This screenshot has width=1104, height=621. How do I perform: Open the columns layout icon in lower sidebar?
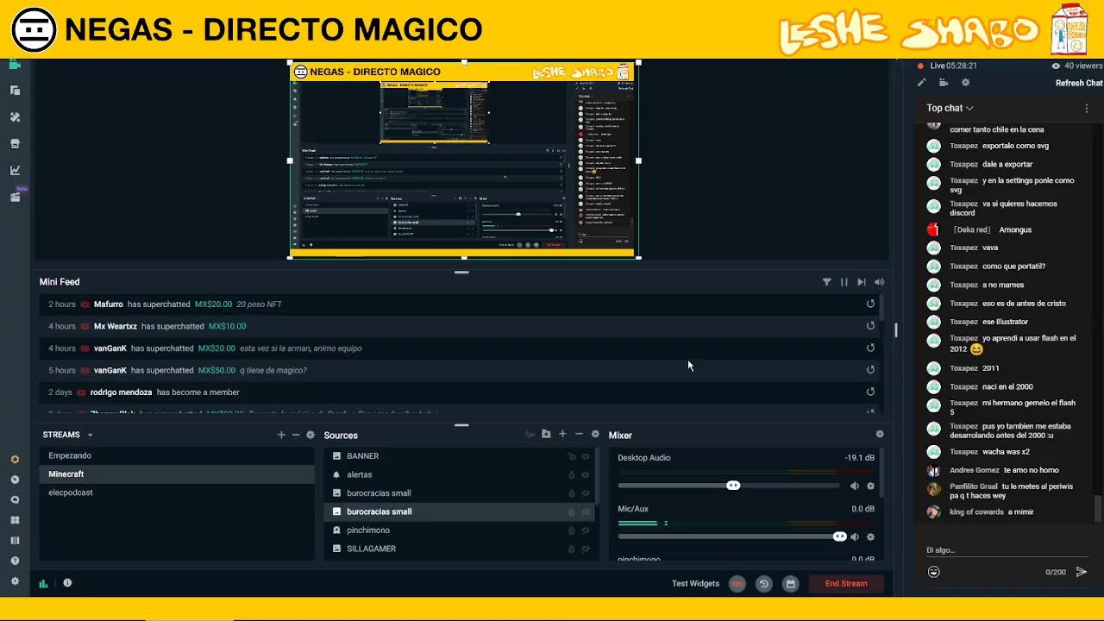tap(15, 541)
